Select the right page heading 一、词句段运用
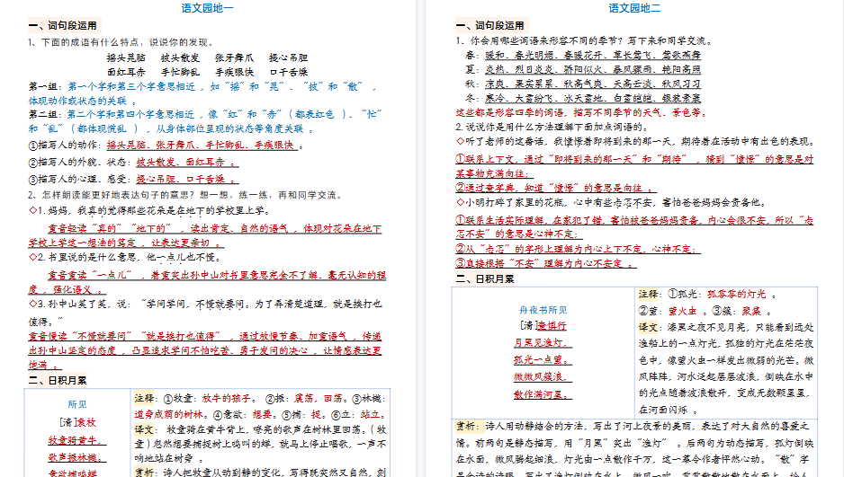The width and height of the screenshot is (844, 477). coord(490,26)
